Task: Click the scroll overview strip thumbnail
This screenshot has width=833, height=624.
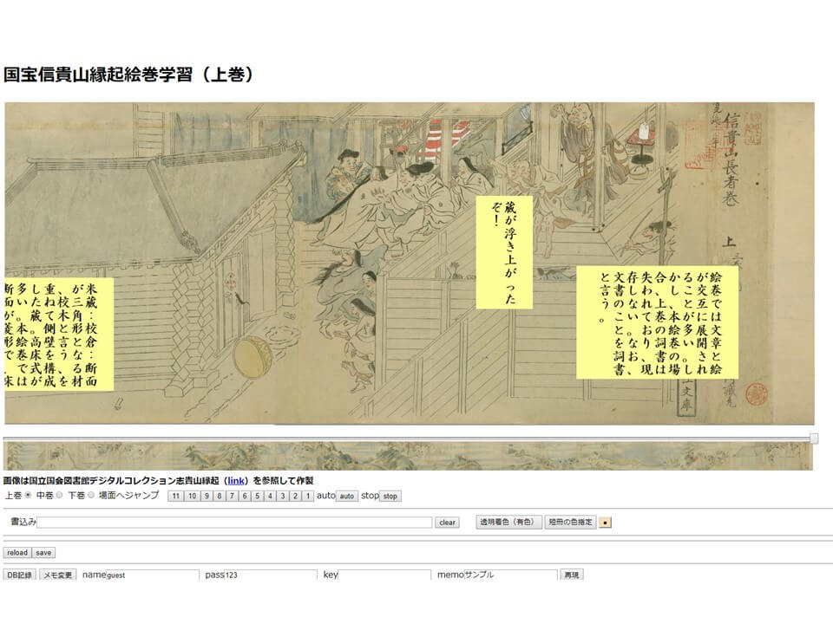Action: [x=408, y=457]
